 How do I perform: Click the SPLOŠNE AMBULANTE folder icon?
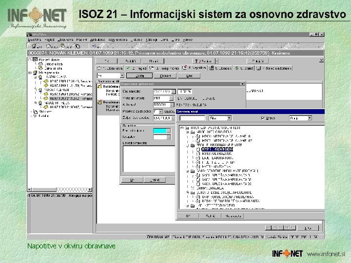pos(193,171)
